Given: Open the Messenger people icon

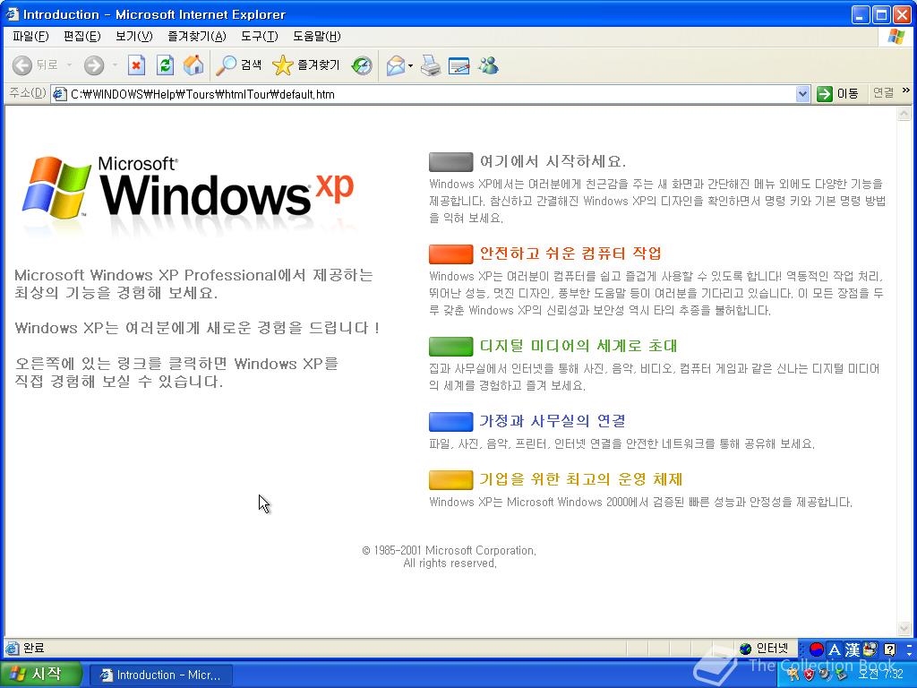Looking at the screenshot, I should (488, 65).
